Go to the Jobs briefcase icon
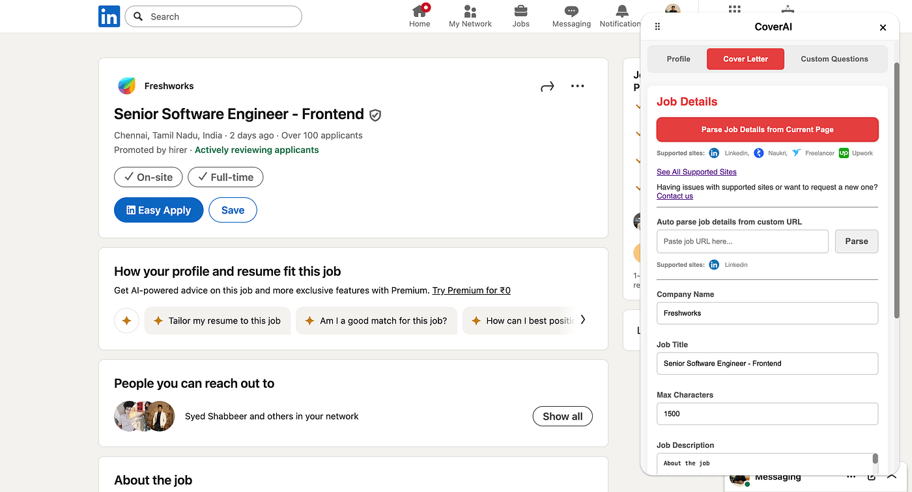Viewport: 912px width, 492px height. point(520,11)
